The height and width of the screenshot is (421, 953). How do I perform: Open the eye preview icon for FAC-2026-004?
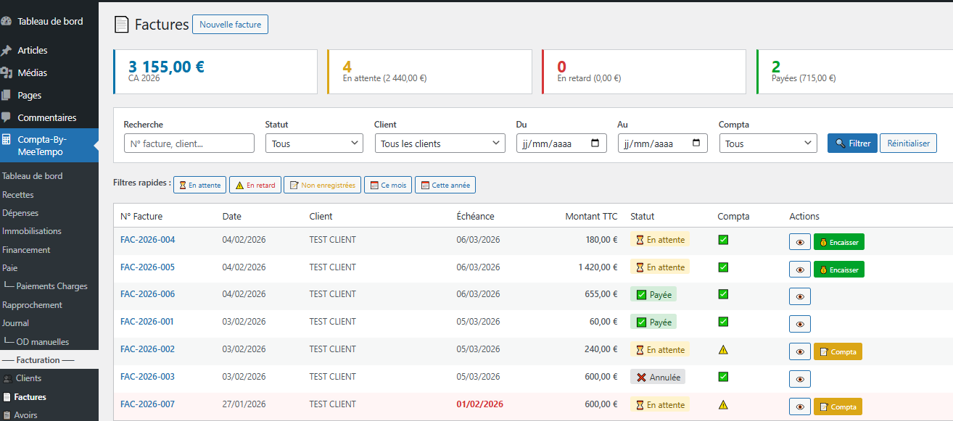pyautogui.click(x=799, y=241)
